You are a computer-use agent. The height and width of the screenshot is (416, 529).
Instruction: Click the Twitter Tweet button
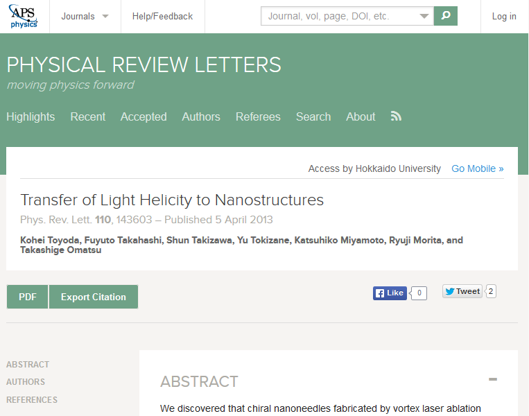point(462,291)
